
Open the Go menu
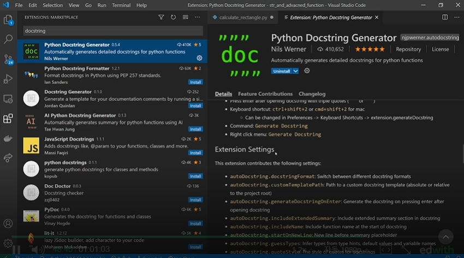[88, 5]
